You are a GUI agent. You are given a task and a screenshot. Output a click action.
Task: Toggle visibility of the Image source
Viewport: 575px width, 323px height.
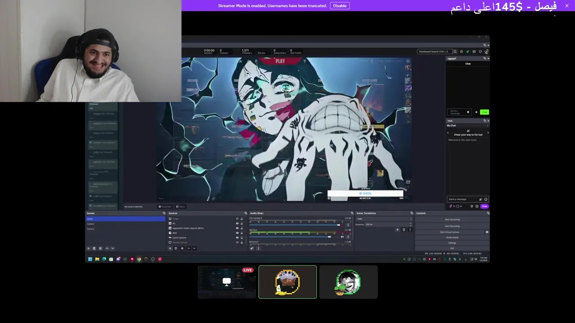point(237,218)
